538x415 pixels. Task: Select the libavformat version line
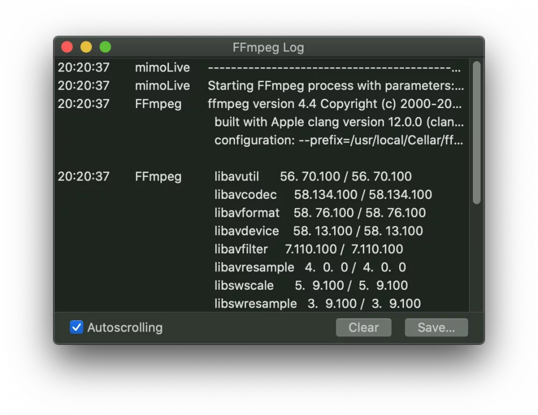point(320,213)
